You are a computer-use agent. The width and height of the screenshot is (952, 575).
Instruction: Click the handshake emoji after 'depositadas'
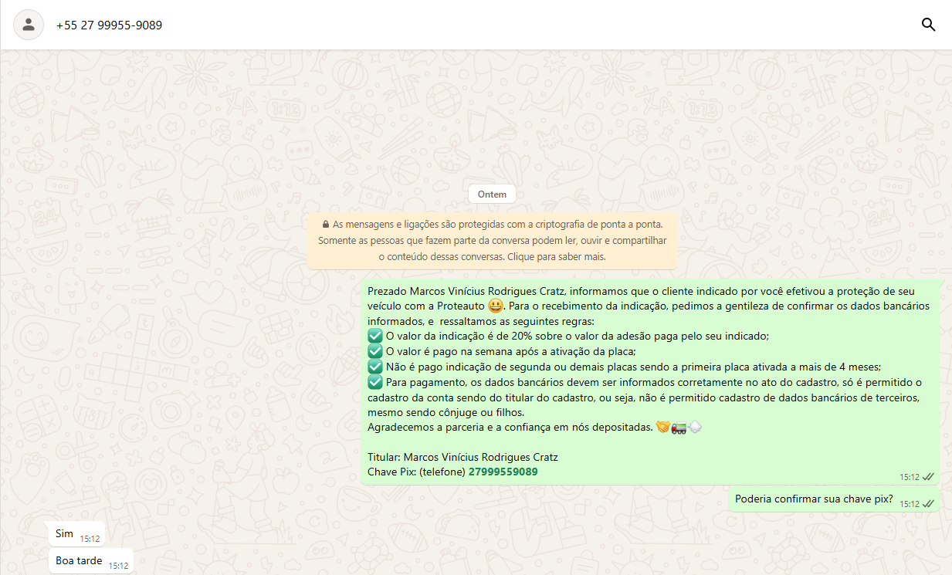click(662, 427)
